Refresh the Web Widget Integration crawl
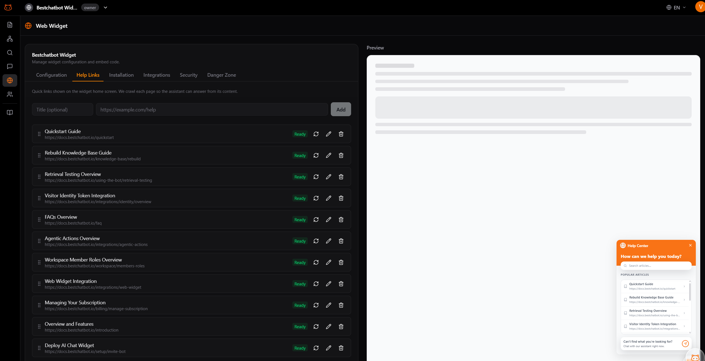The height and width of the screenshot is (361, 705). (x=316, y=284)
